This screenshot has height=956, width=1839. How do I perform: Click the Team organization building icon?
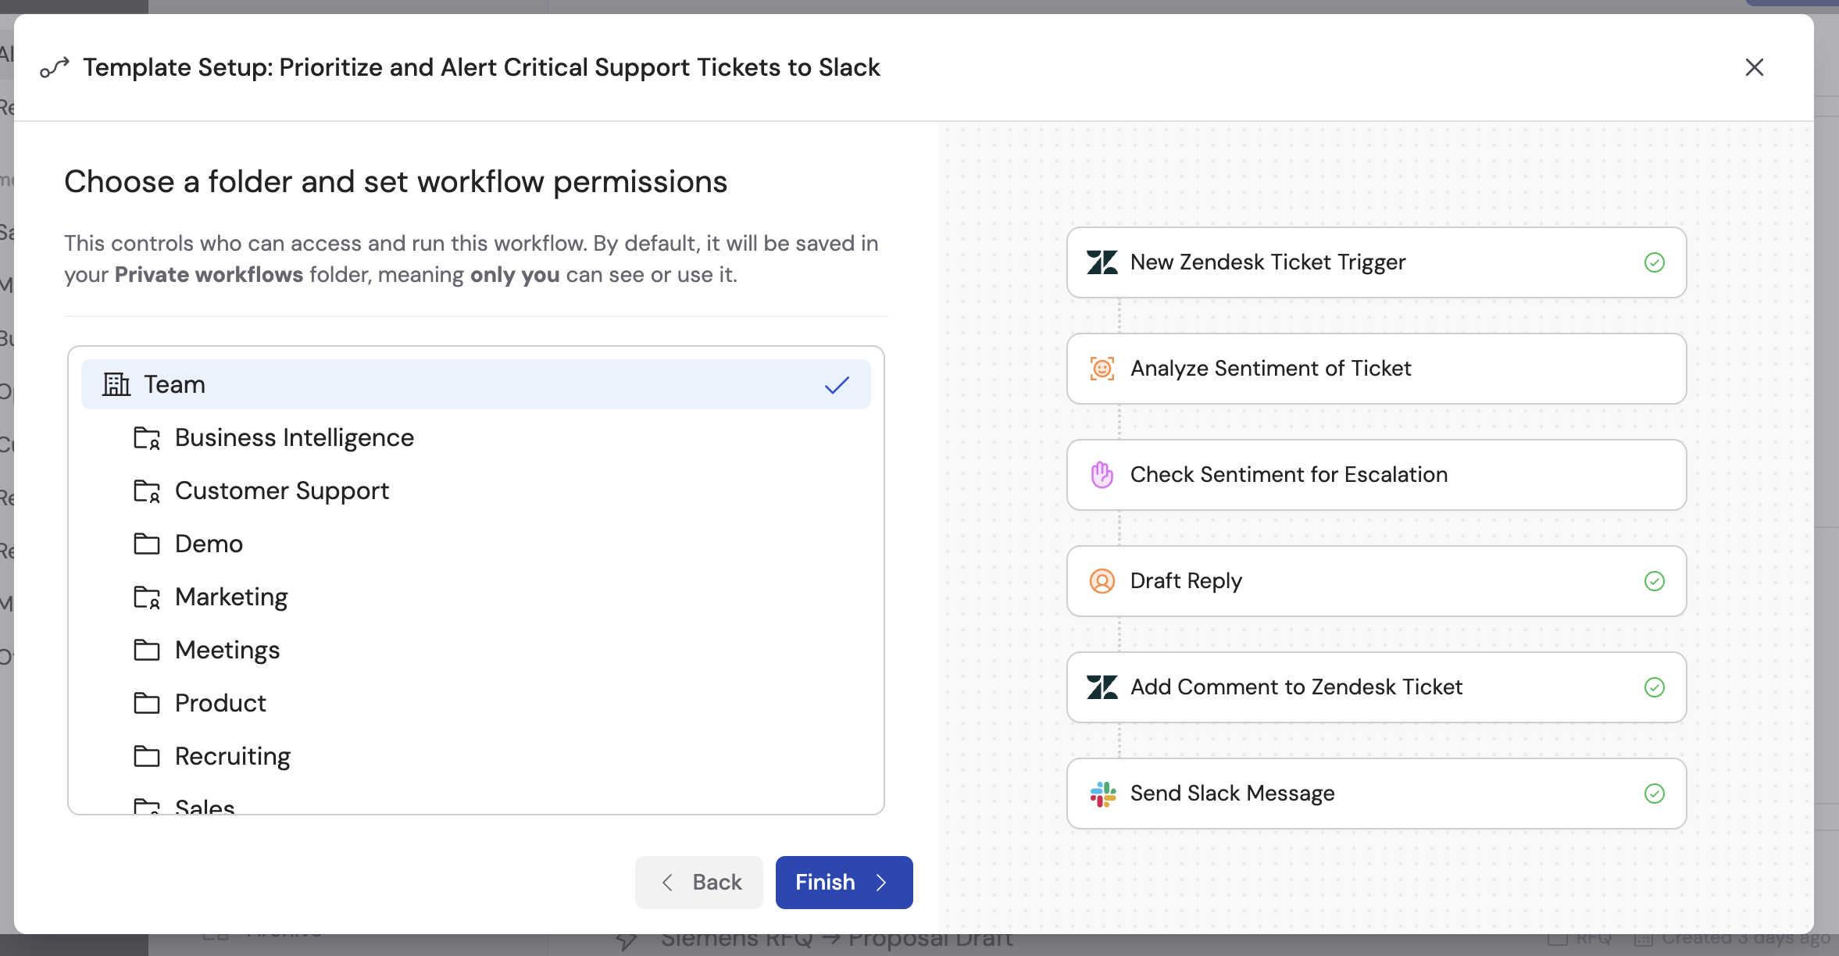116,383
